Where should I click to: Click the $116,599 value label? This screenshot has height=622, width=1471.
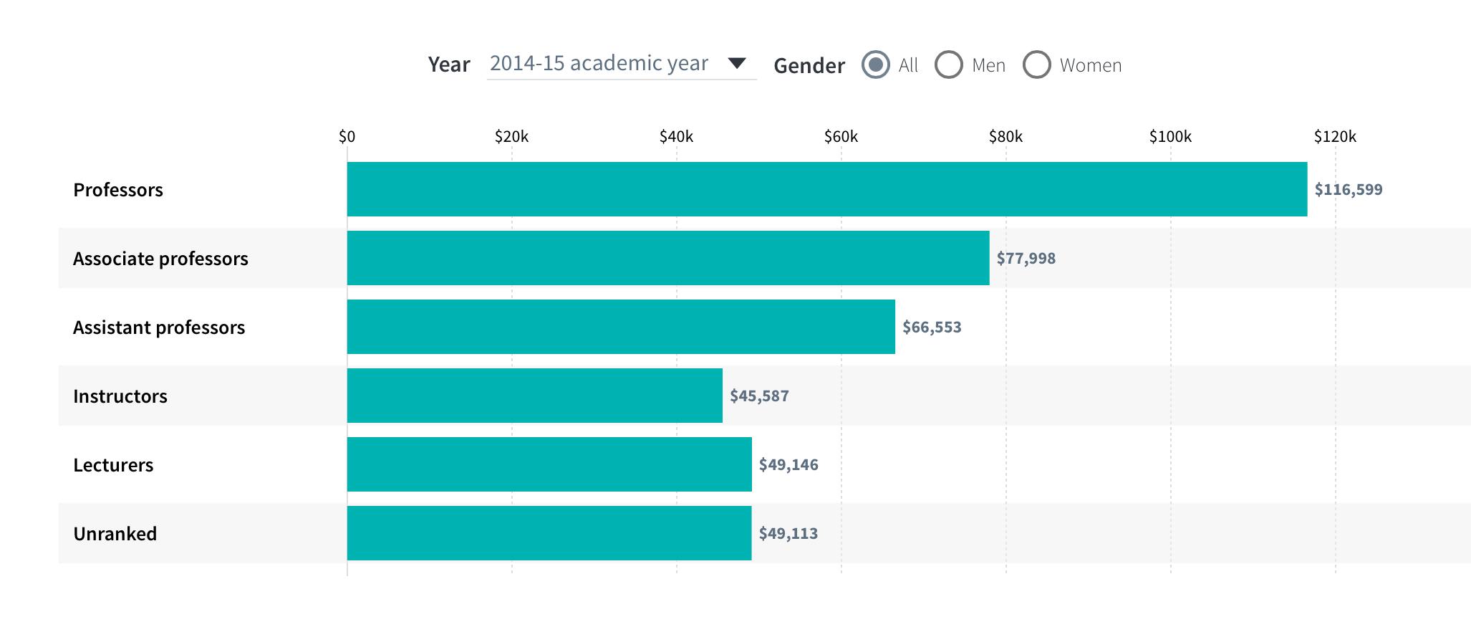click(1348, 190)
